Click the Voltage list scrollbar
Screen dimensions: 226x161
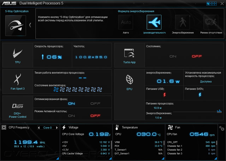(111, 145)
